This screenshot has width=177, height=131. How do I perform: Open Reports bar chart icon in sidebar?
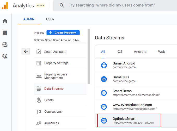(5, 33)
